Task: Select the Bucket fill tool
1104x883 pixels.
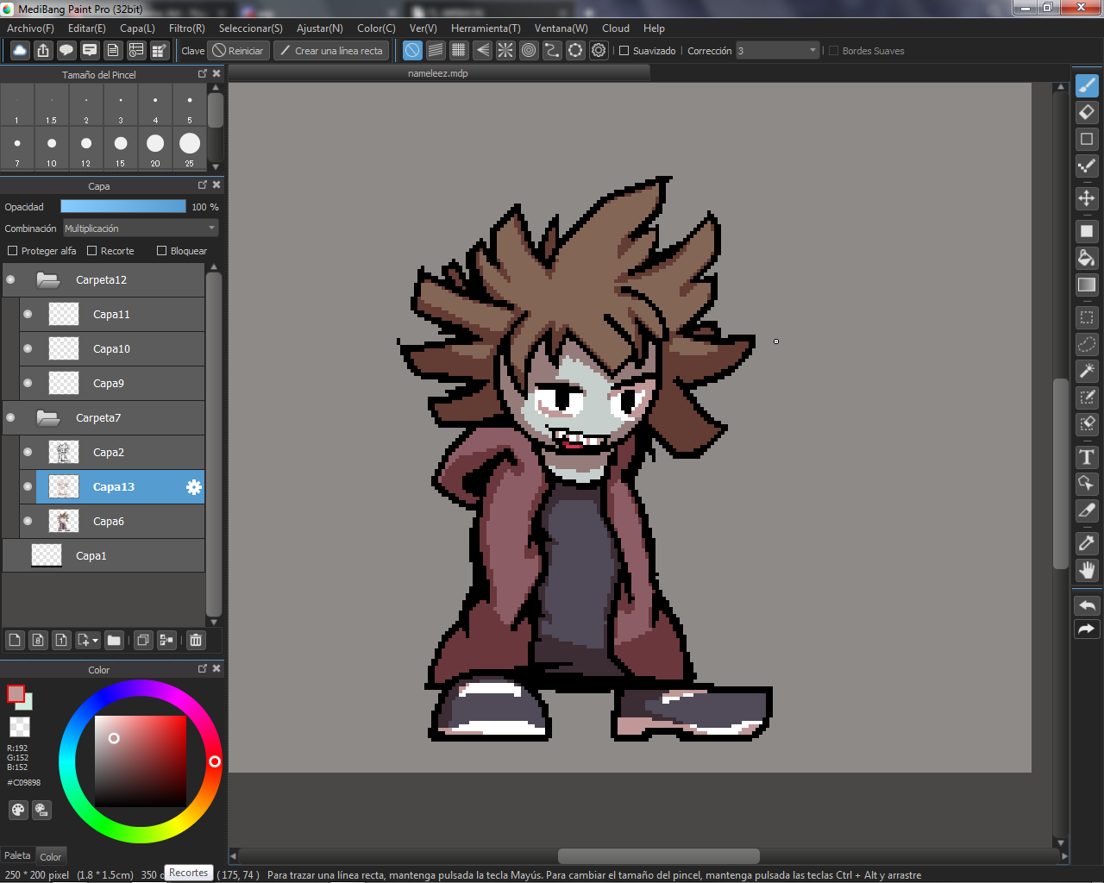Action: (x=1087, y=258)
